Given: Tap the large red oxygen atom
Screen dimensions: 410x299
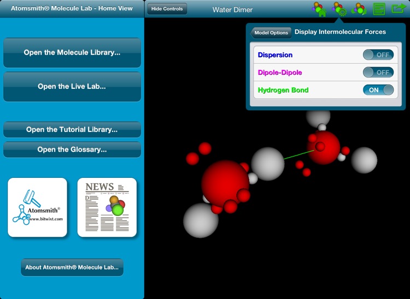Looking at the screenshot, I should pos(225,184).
